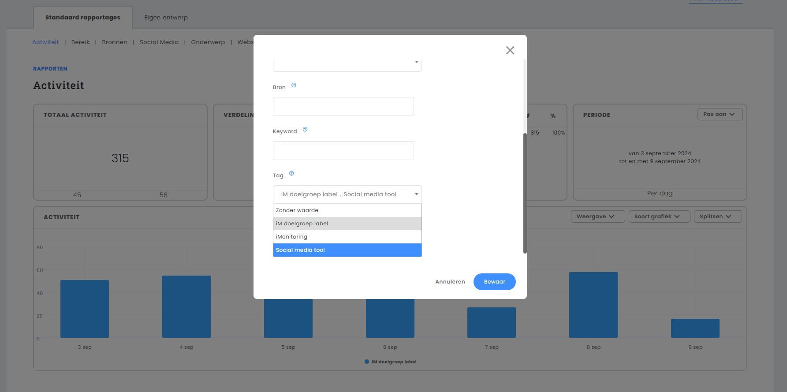Open the 'Weergave' dropdown
Image resolution: width=787 pixels, height=392 pixels.
(x=597, y=217)
